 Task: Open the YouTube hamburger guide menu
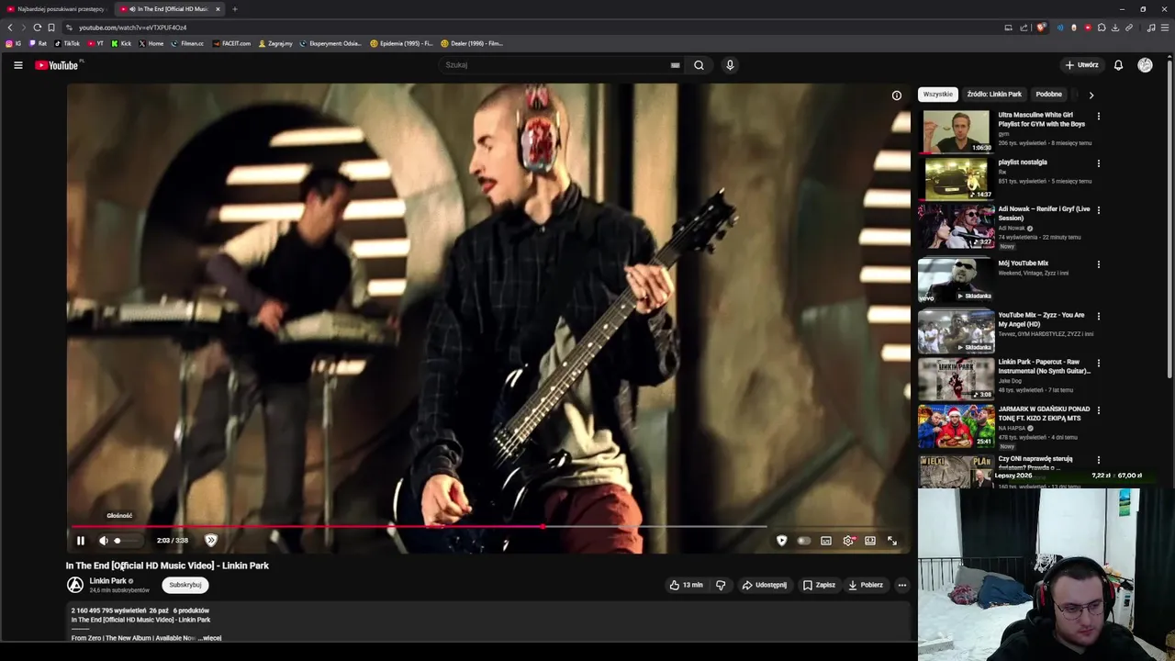[x=17, y=65]
